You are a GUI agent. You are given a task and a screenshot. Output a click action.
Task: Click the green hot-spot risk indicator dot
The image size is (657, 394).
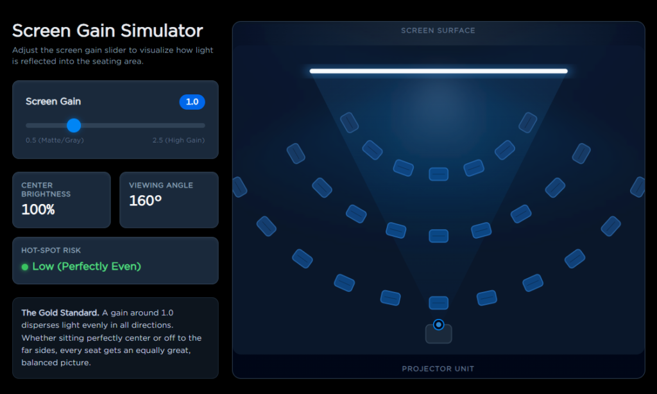pyautogui.click(x=25, y=267)
